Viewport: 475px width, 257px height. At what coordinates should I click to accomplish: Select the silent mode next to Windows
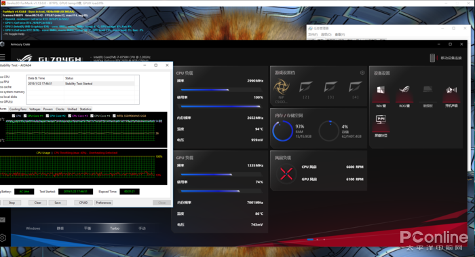coord(60,228)
